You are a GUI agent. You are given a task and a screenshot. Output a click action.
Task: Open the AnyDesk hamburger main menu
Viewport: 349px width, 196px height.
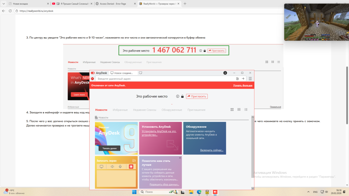pyautogui.click(x=250, y=79)
